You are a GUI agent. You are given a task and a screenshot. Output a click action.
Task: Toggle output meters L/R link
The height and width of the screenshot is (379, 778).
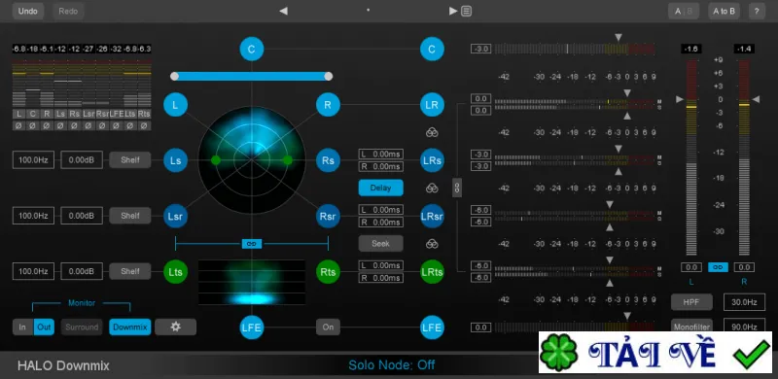coord(718,267)
